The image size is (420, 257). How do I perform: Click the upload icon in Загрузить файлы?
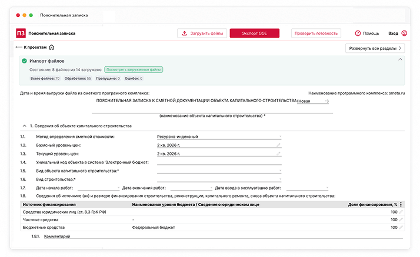(185, 33)
